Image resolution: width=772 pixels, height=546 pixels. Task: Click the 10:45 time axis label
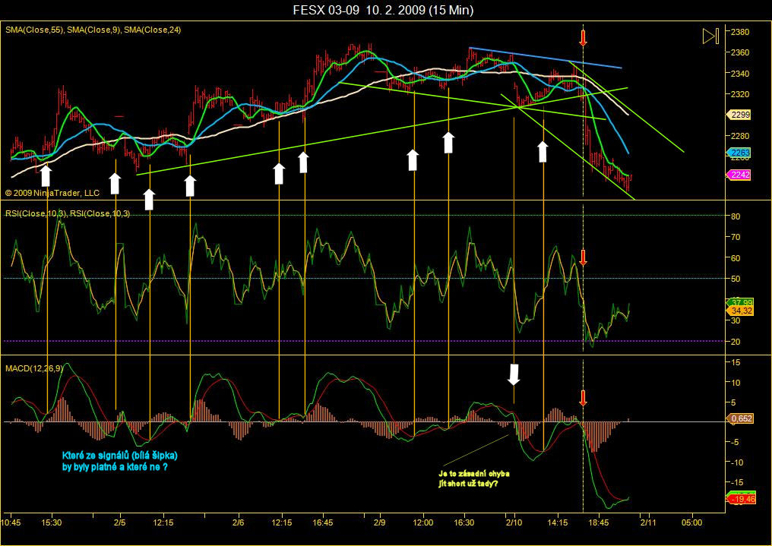click(x=11, y=522)
